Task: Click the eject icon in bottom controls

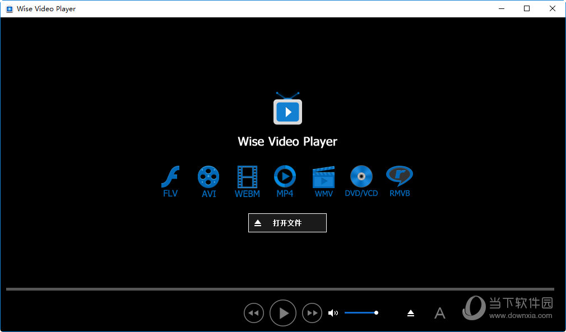Action: (x=411, y=314)
